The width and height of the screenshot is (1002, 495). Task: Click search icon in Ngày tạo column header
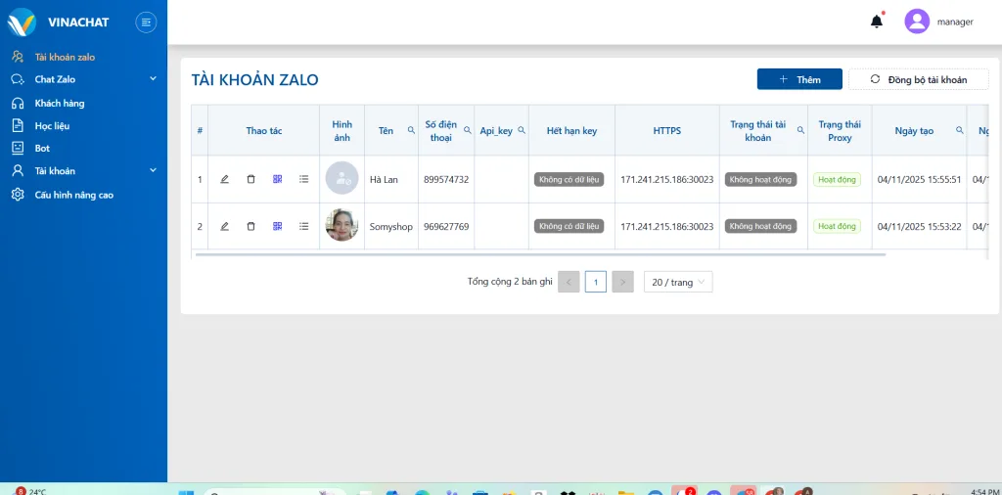(x=960, y=130)
